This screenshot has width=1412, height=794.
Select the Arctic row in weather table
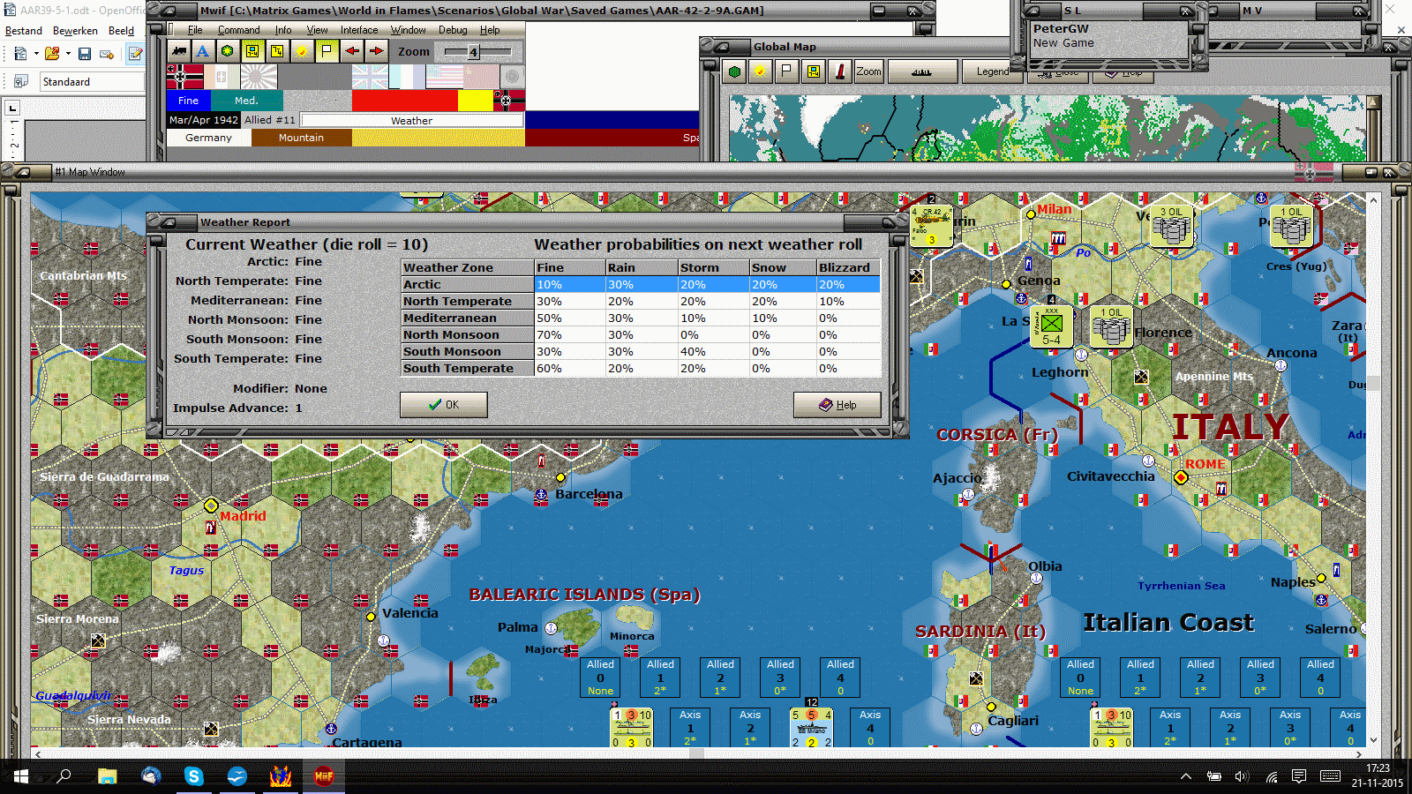pyautogui.click(x=641, y=284)
